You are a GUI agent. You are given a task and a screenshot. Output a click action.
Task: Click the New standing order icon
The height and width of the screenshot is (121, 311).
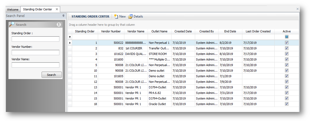click(x=116, y=16)
